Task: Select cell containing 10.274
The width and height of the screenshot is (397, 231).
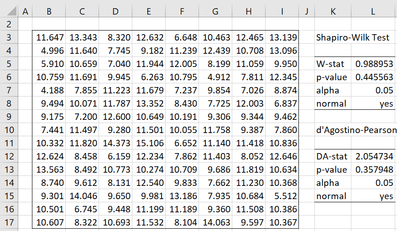Action: [149, 169]
